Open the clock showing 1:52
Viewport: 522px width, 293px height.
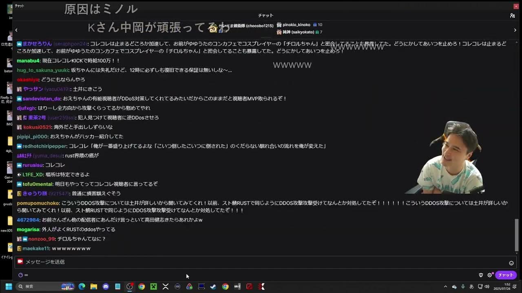click(x=502, y=286)
